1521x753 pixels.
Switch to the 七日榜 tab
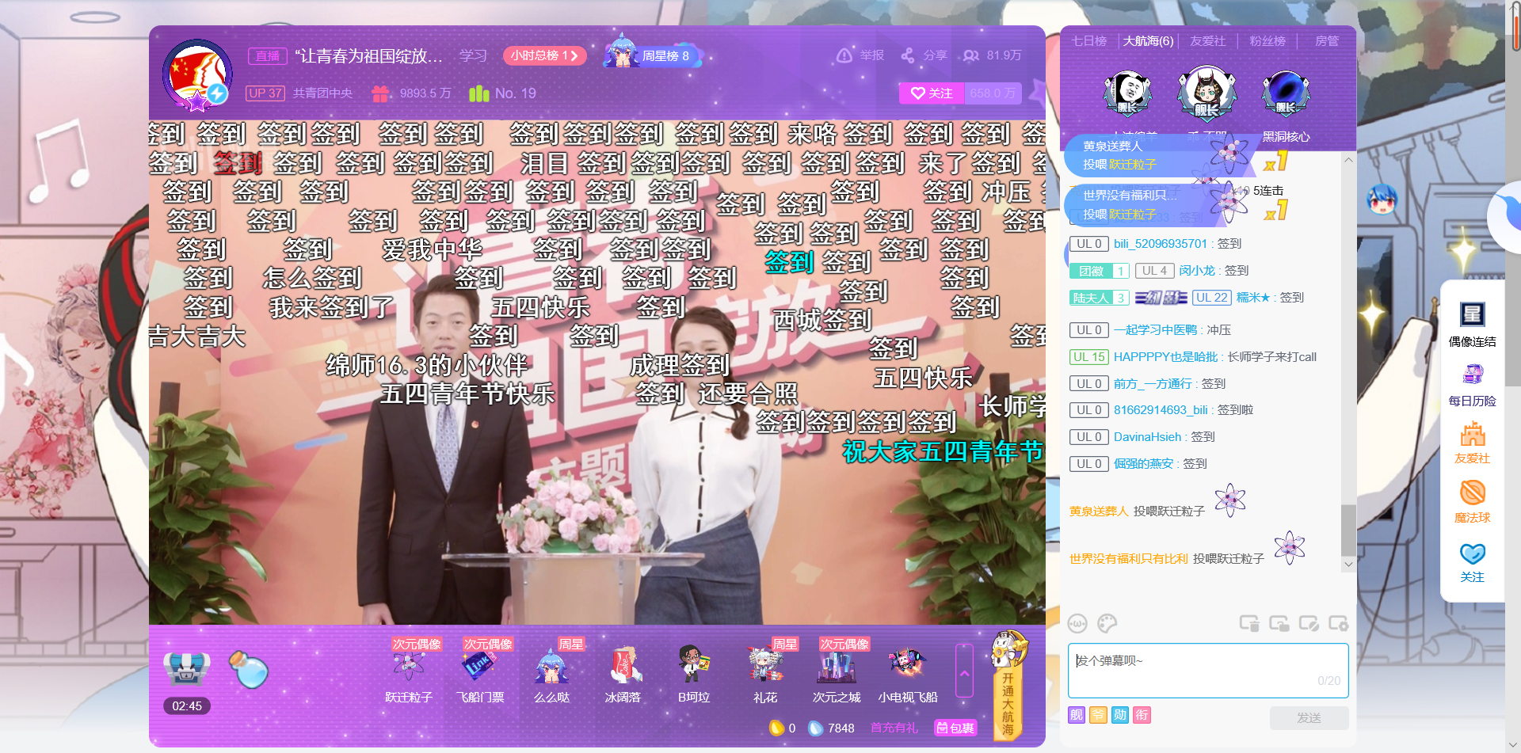tap(1089, 41)
